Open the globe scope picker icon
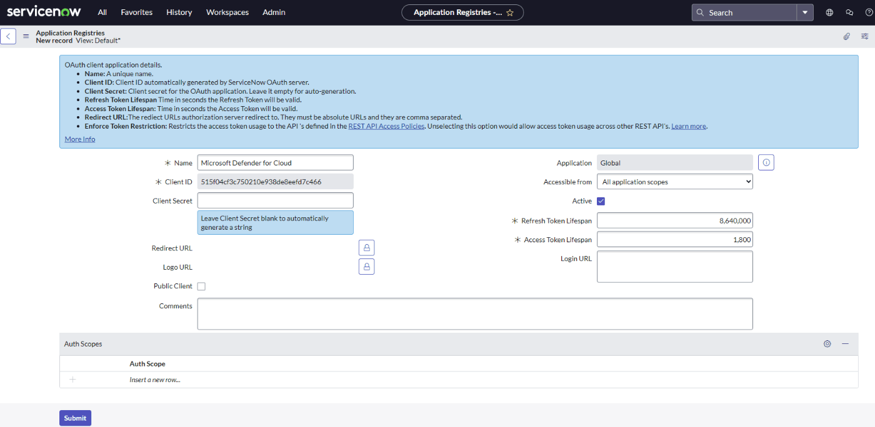This screenshot has width=875, height=427. click(829, 12)
